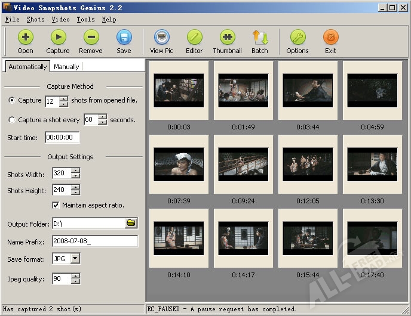Launch the Editor pencil tool
Viewport: 411px width, 316px height.
pyautogui.click(x=194, y=39)
